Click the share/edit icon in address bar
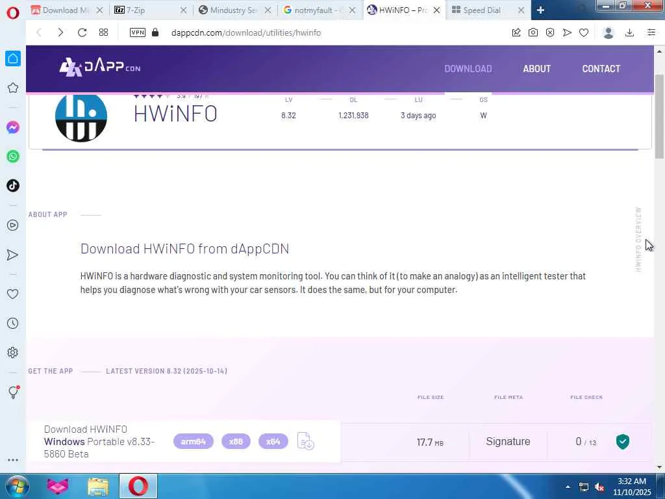This screenshot has height=499, width=665. tap(516, 32)
